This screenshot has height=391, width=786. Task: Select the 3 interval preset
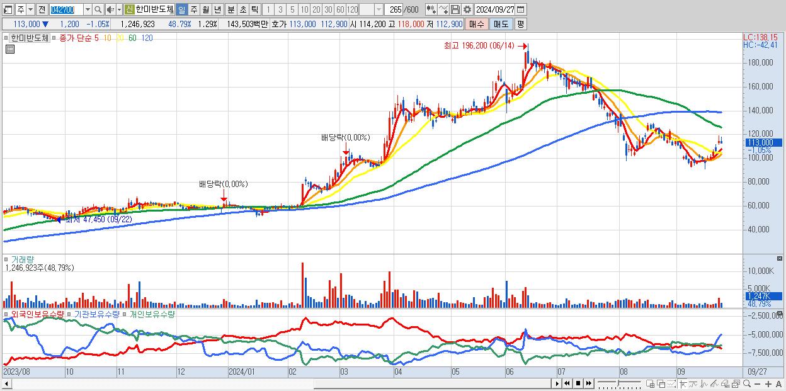point(280,9)
